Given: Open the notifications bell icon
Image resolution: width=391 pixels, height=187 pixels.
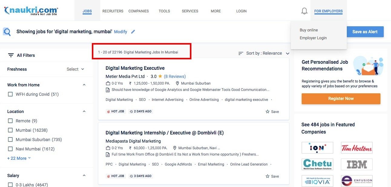Looking at the screenshot, I should tap(304, 11).
